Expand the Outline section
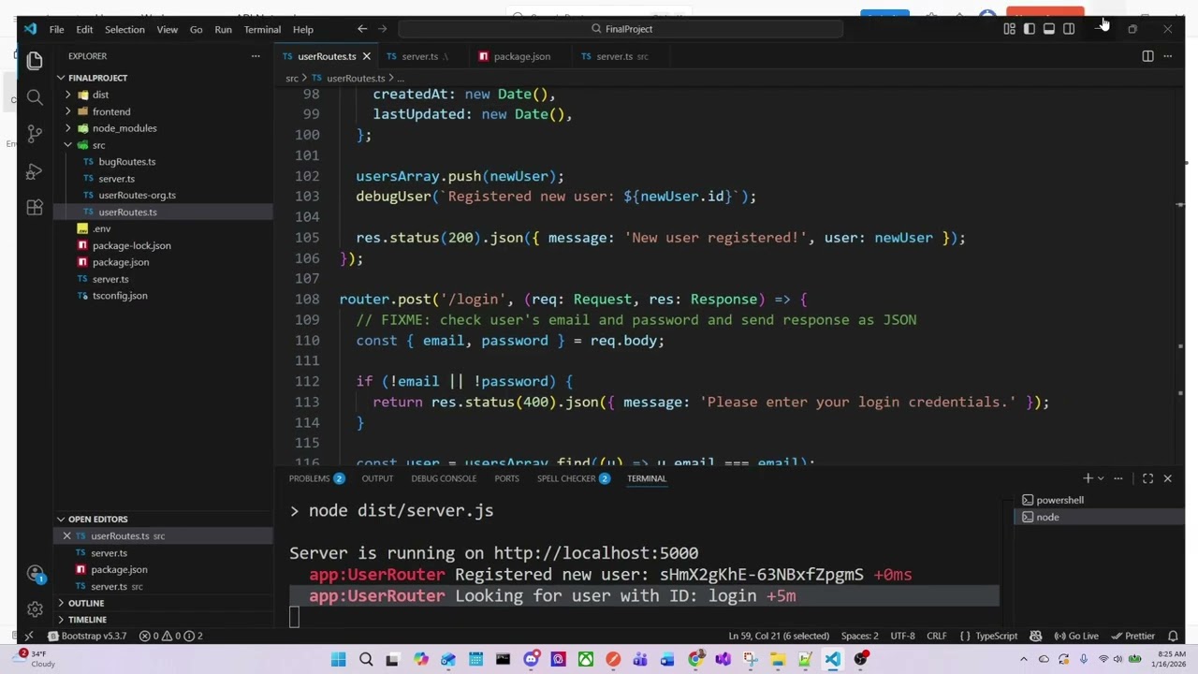1198x674 pixels. click(x=86, y=603)
